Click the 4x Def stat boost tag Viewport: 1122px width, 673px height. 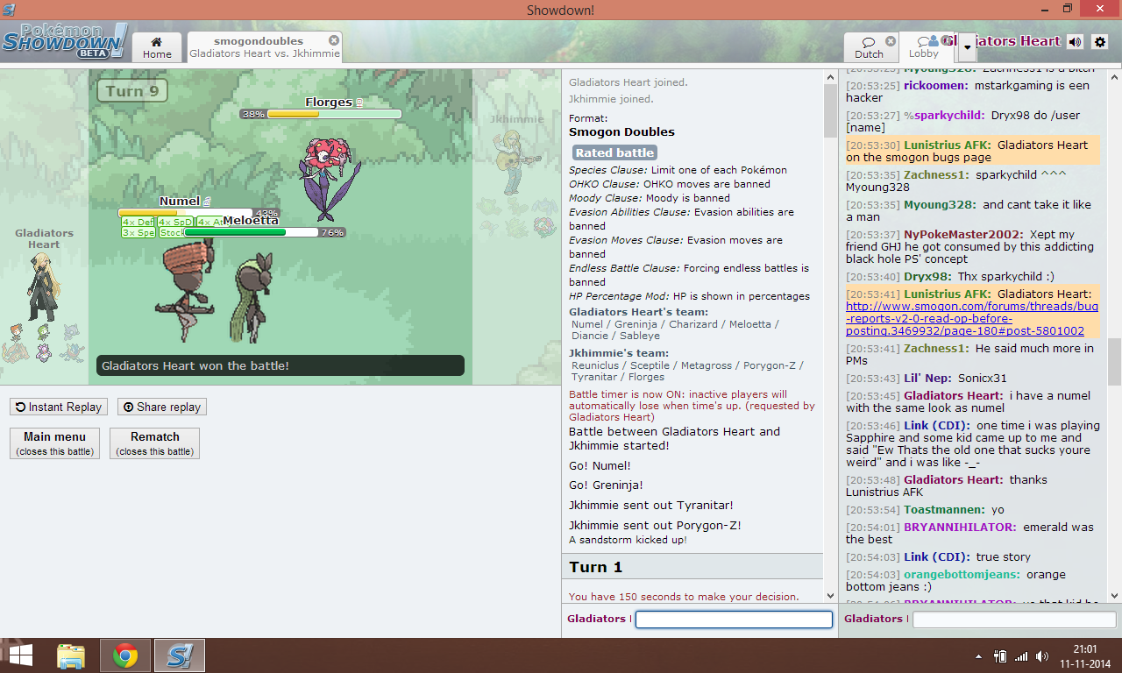[138, 223]
